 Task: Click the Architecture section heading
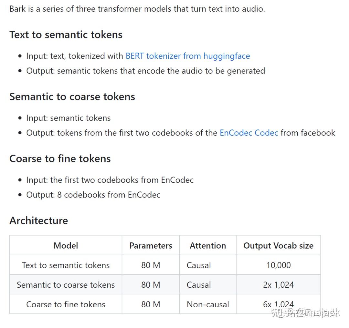(38, 220)
